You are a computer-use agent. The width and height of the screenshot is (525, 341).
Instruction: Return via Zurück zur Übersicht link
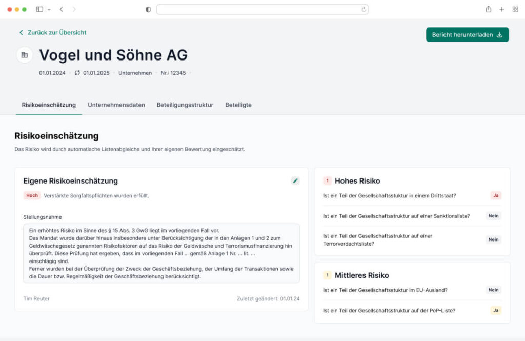point(53,32)
